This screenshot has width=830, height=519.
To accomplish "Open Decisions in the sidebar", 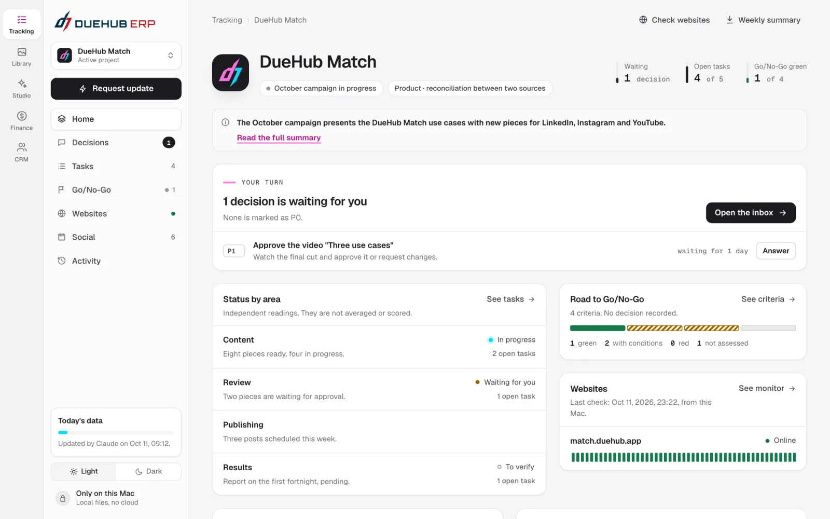I will (x=116, y=143).
